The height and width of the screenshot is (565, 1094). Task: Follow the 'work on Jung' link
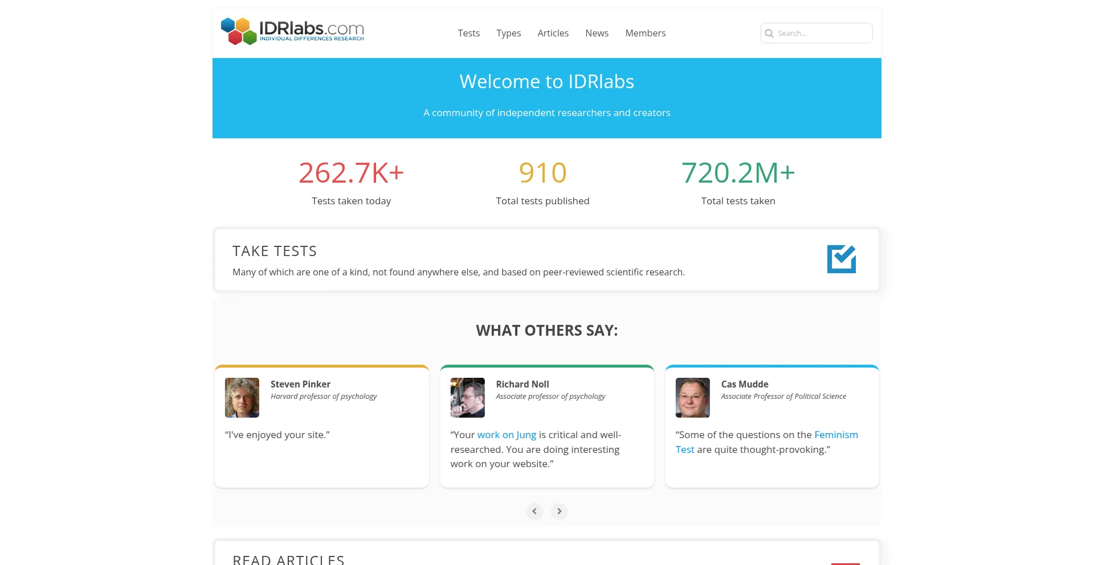point(507,435)
